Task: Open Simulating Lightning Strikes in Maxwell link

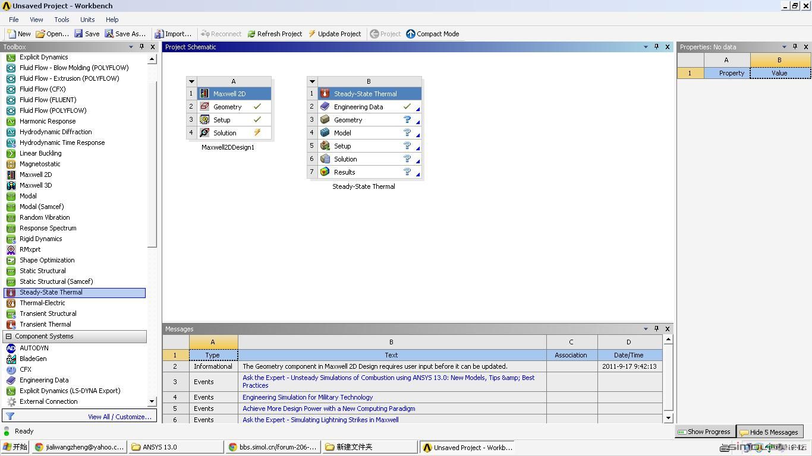Action: 320,420
